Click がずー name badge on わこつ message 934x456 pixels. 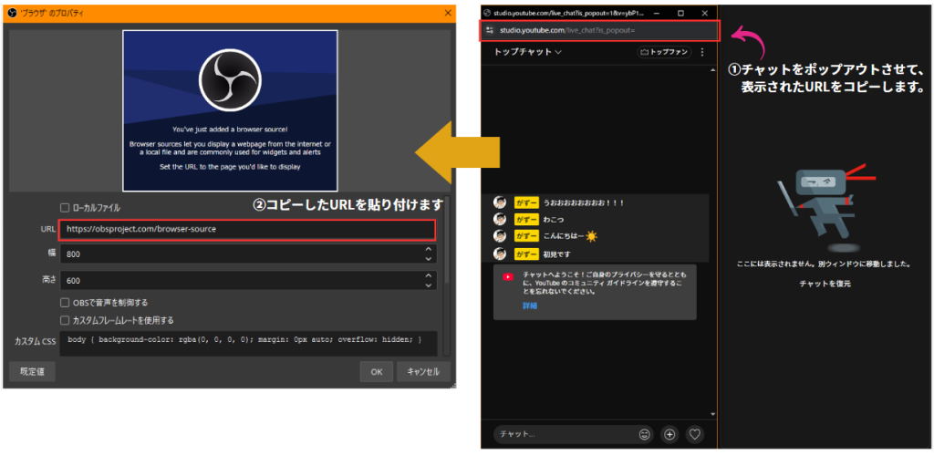coord(526,219)
